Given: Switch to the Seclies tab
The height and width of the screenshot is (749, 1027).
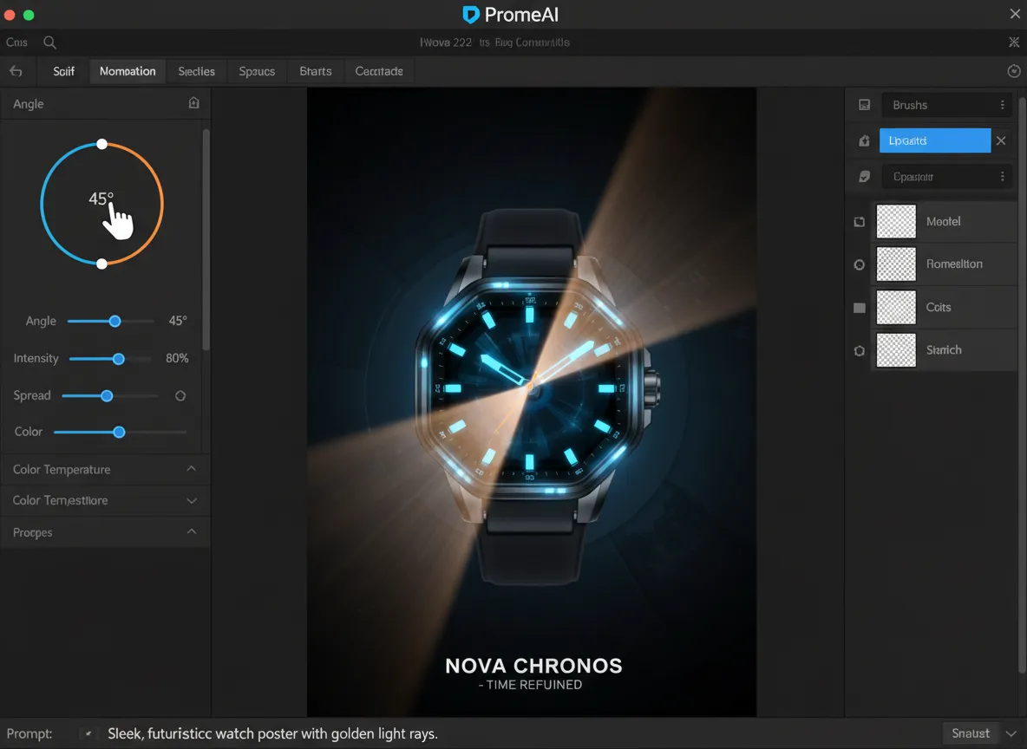Looking at the screenshot, I should tap(196, 71).
